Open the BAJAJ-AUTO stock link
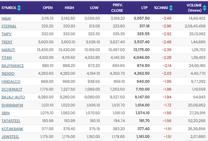 pos(13,97)
